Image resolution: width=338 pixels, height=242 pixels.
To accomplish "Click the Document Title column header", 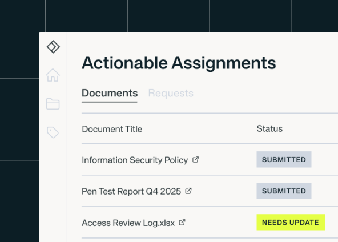I will 112,129.
